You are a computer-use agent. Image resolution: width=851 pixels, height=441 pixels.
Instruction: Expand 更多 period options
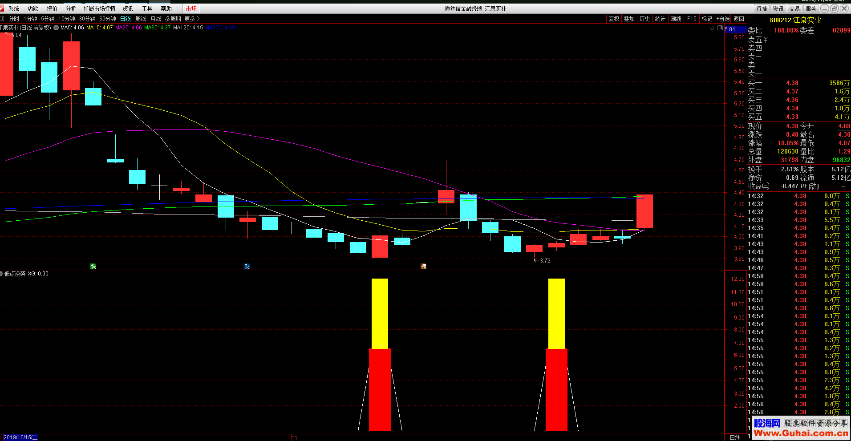192,19
